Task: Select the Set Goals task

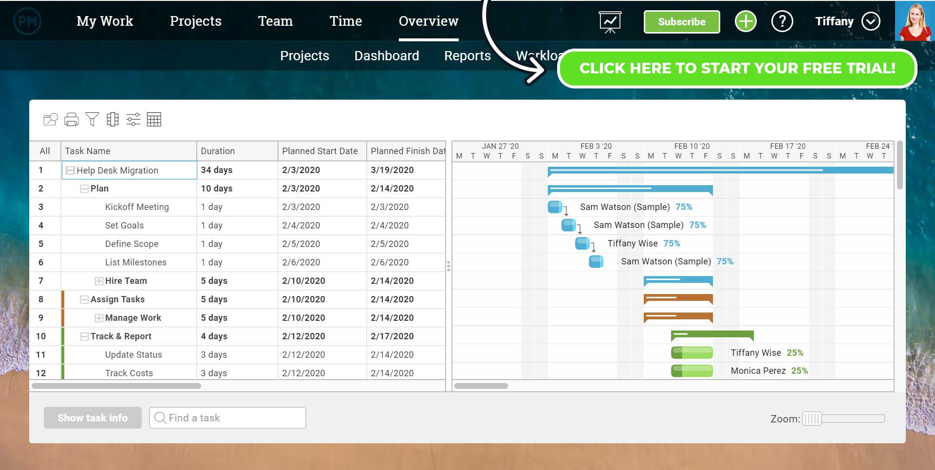Action: [124, 226]
